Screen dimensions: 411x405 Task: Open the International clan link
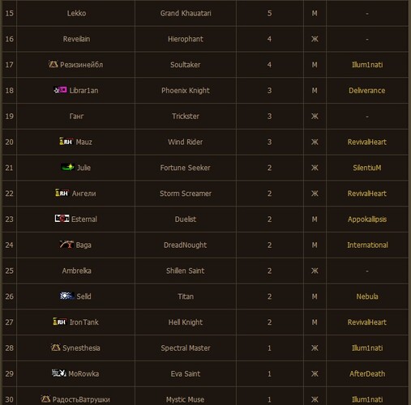click(367, 245)
